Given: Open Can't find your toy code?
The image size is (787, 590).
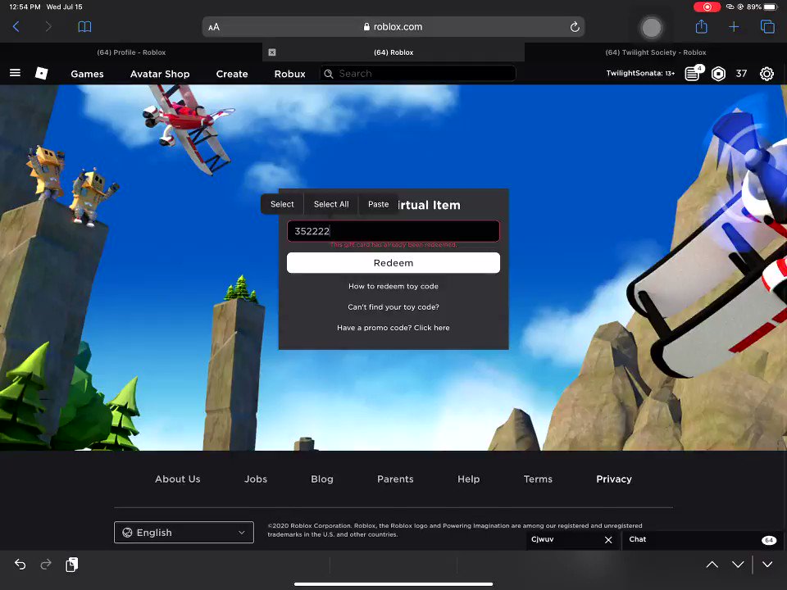Looking at the screenshot, I should pyautogui.click(x=393, y=306).
